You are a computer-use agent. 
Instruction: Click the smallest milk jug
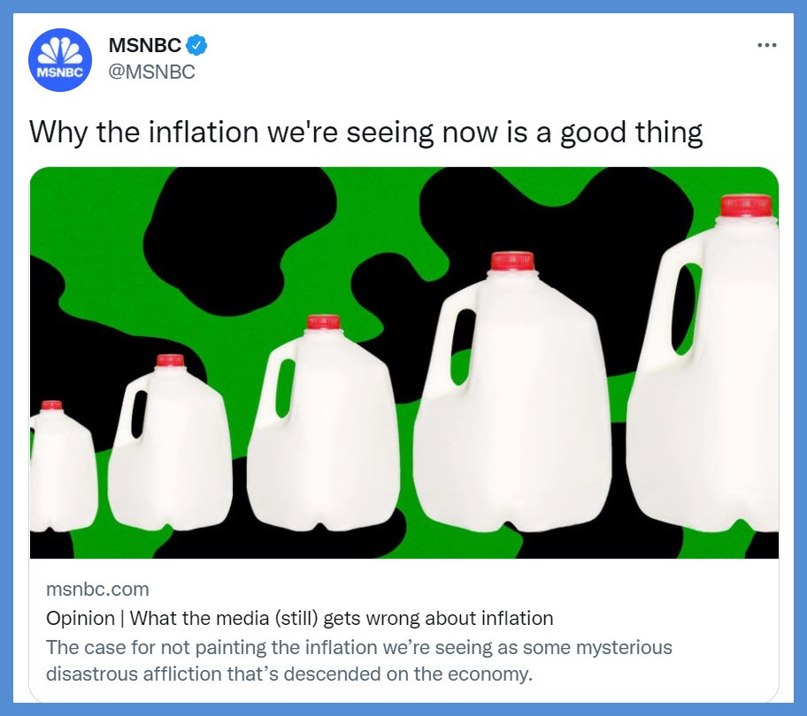(x=63, y=466)
